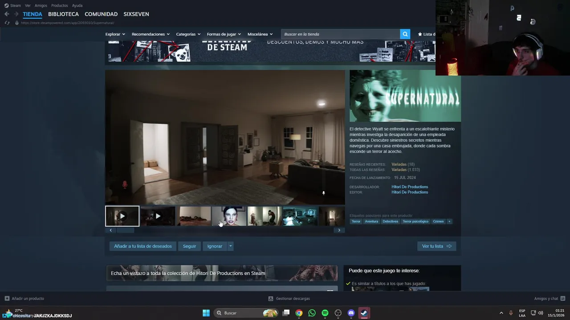
Task: Open the Hitori De Productions collection banner
Action: pyautogui.click(x=222, y=273)
